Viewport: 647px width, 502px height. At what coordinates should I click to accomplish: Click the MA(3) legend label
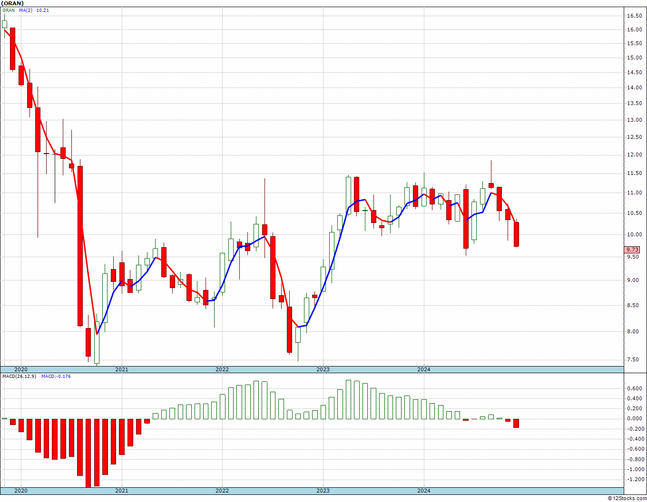26,10
